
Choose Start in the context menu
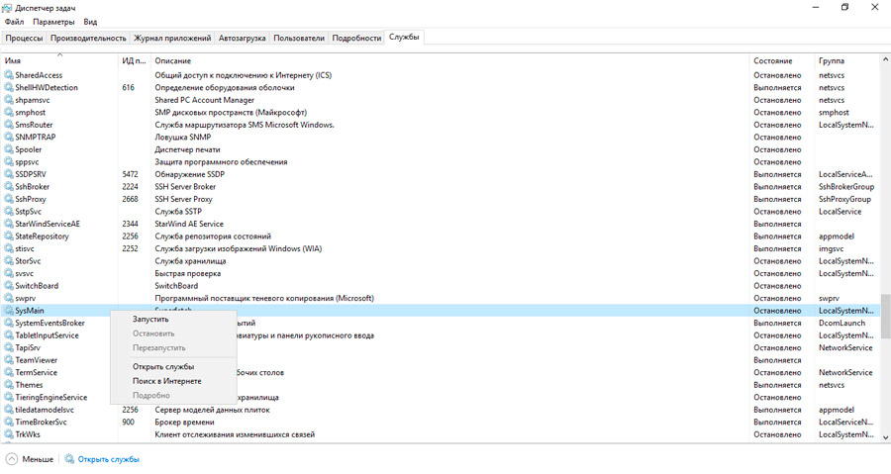tap(150, 319)
